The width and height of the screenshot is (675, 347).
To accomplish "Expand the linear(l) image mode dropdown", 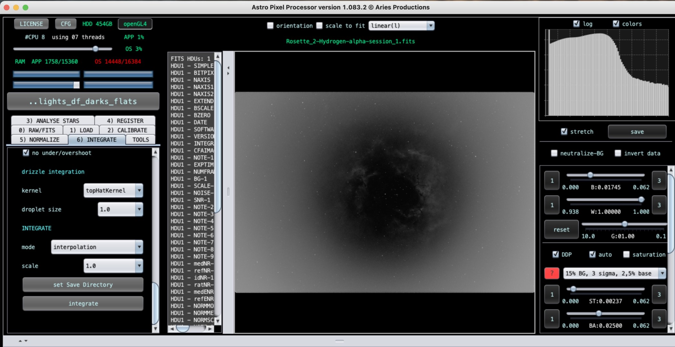I will click(x=430, y=26).
